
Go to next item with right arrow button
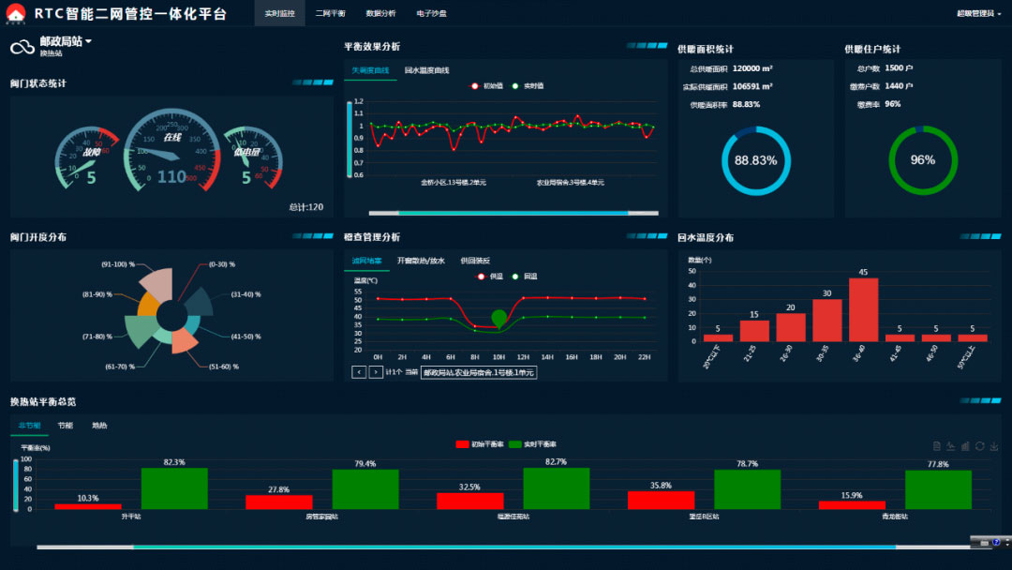[x=376, y=372]
